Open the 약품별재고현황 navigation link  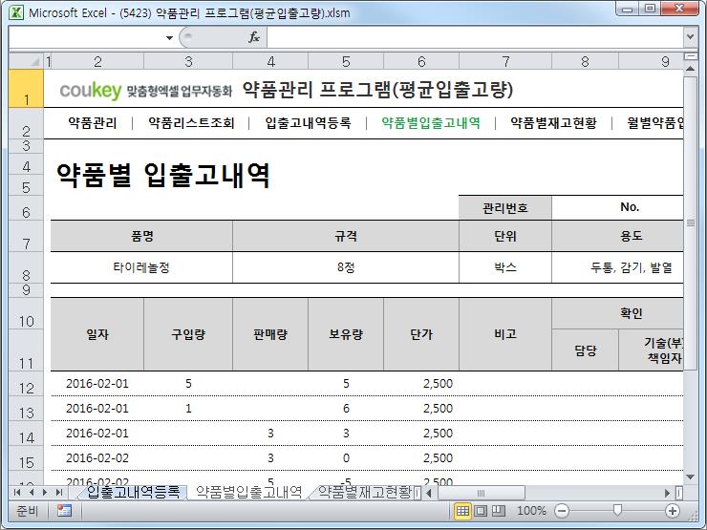[x=554, y=122]
